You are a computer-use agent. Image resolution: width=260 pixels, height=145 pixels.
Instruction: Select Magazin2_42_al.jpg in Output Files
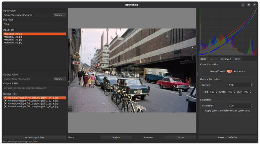pyautogui.click(x=32, y=106)
